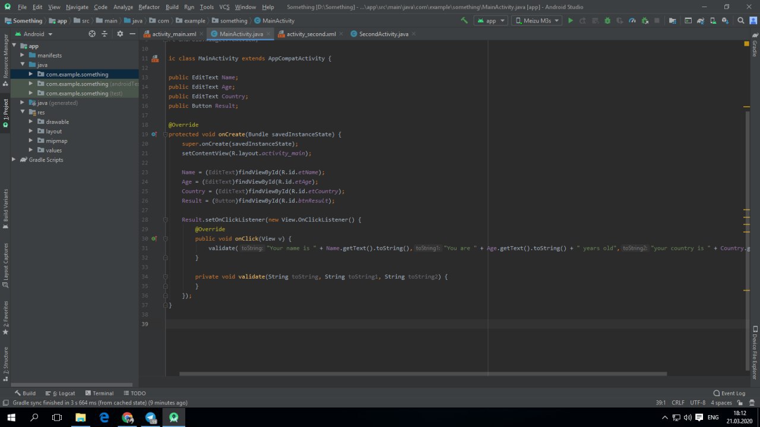Expand the manifests folder in the tree
The width and height of the screenshot is (760, 427).
click(23, 55)
